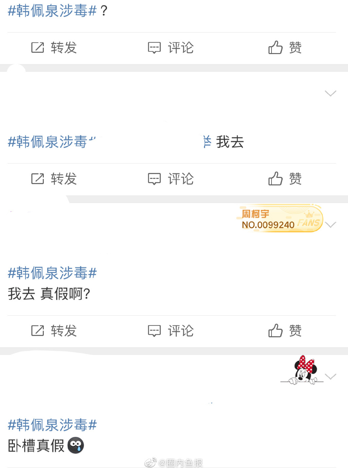
Task: Expand the chevron beside the 周柯宇 fans badge
Action: (x=330, y=224)
